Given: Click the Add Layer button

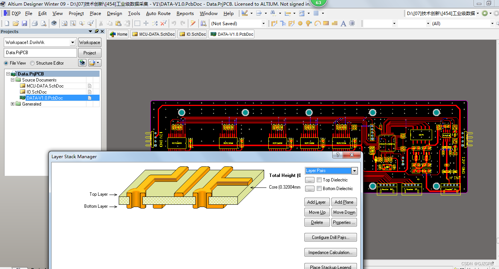Looking at the screenshot, I should (316, 202).
